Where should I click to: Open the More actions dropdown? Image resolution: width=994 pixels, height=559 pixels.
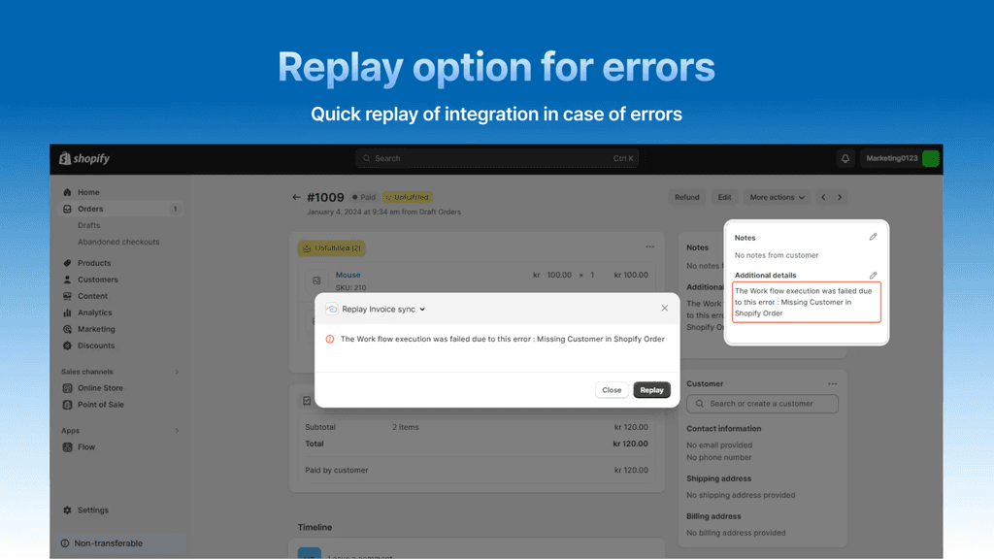(x=777, y=197)
